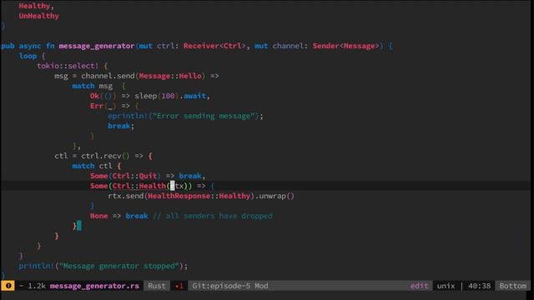Click the Git:episode-5 branch indicator
The width and height of the screenshot is (534, 300).
(221, 286)
